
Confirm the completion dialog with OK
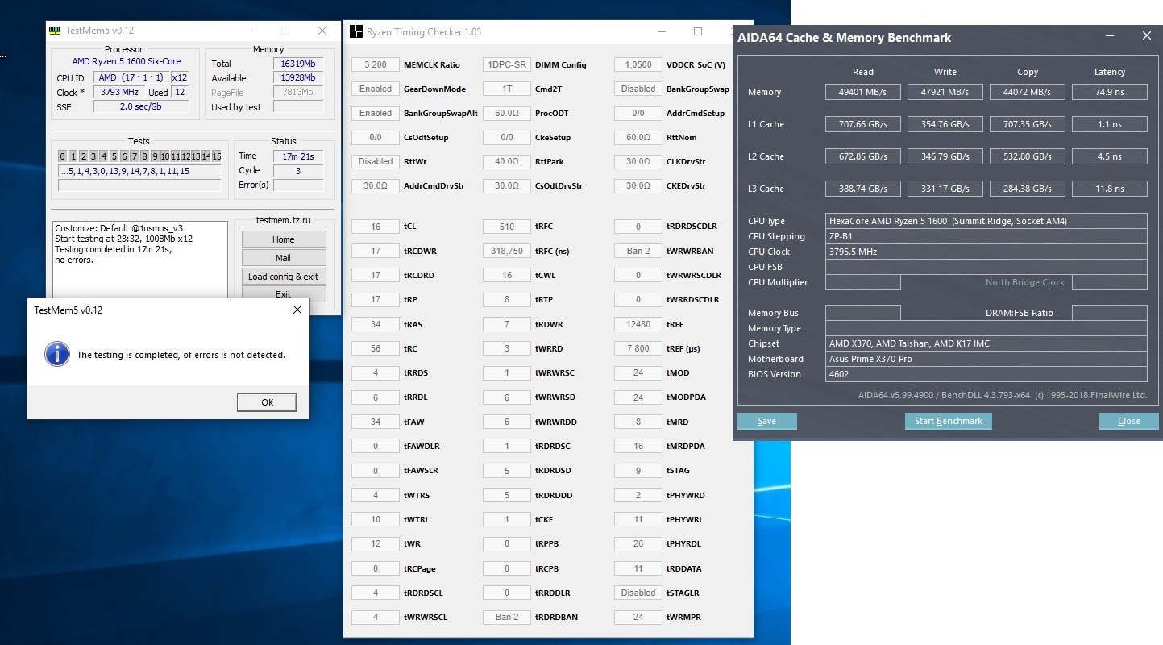click(267, 402)
